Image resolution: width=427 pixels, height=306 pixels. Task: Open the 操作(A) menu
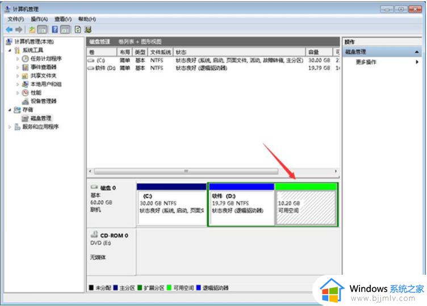coord(39,19)
